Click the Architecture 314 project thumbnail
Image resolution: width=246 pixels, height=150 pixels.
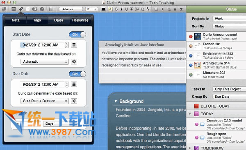click(197, 65)
